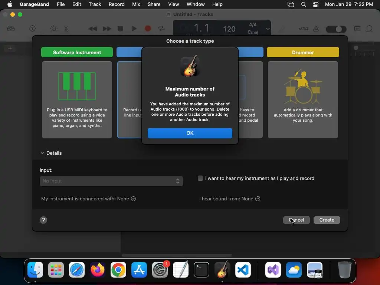Open the File menu
The height and width of the screenshot is (285, 380).
[x=60, y=4]
